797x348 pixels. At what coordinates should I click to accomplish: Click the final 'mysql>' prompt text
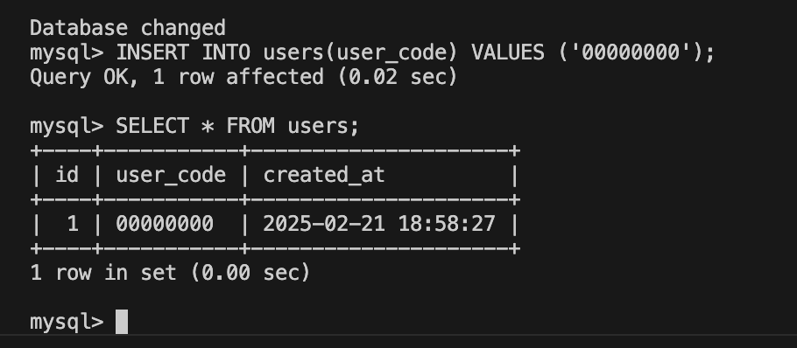(67, 322)
